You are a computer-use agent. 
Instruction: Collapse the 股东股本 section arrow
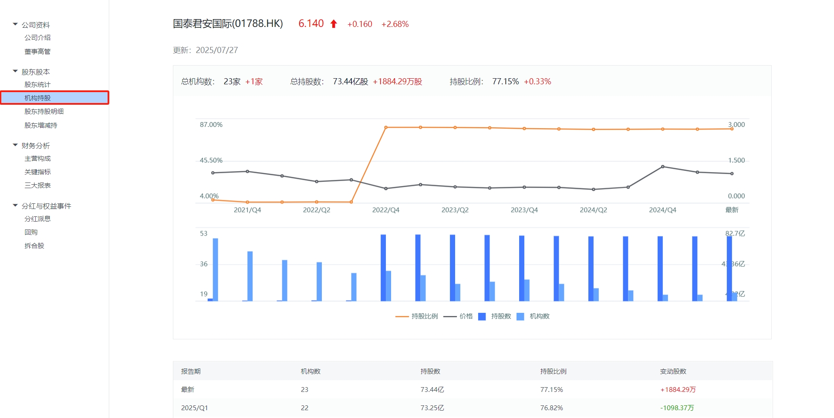point(15,71)
